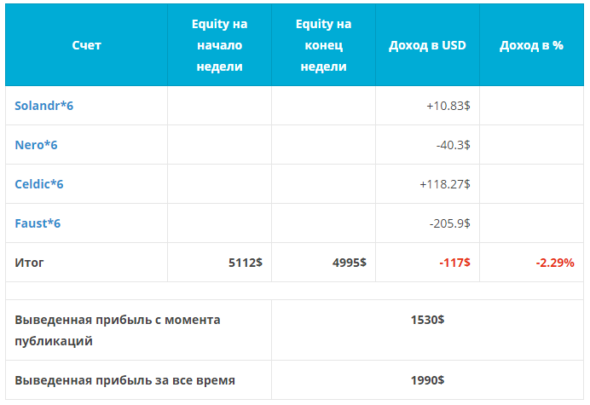Click the Celdic*6 account link

coord(39,183)
